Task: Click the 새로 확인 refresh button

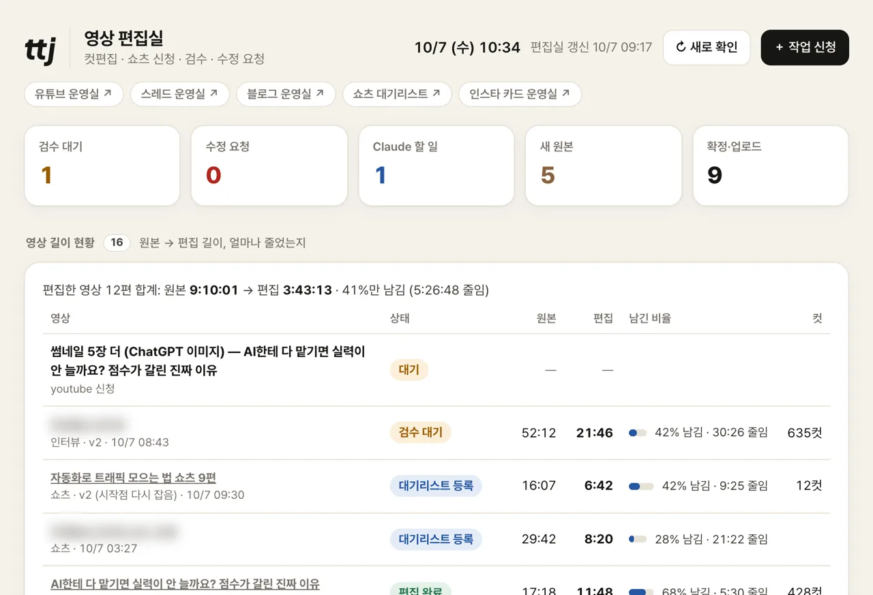Action: [707, 47]
